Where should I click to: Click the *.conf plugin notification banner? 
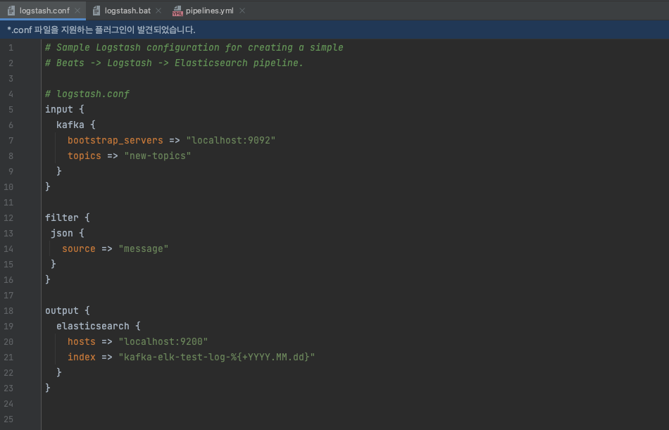[334, 30]
